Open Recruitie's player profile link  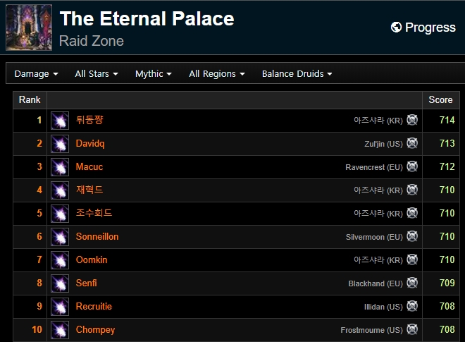[x=94, y=306]
